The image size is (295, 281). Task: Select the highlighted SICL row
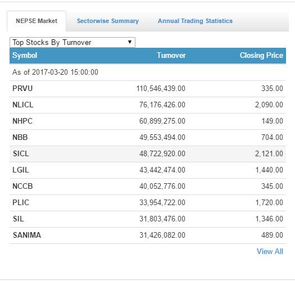pyautogui.click(x=148, y=154)
